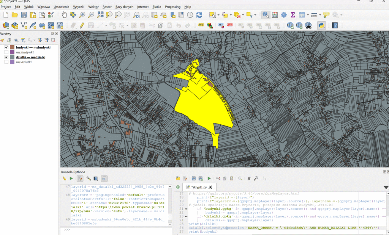Click the Identify Features tool
This screenshot has width=389, height=235.
pyautogui.click(x=266, y=15)
